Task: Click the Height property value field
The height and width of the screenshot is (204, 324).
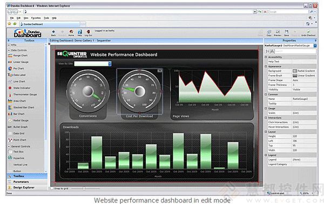Action: [304, 137]
